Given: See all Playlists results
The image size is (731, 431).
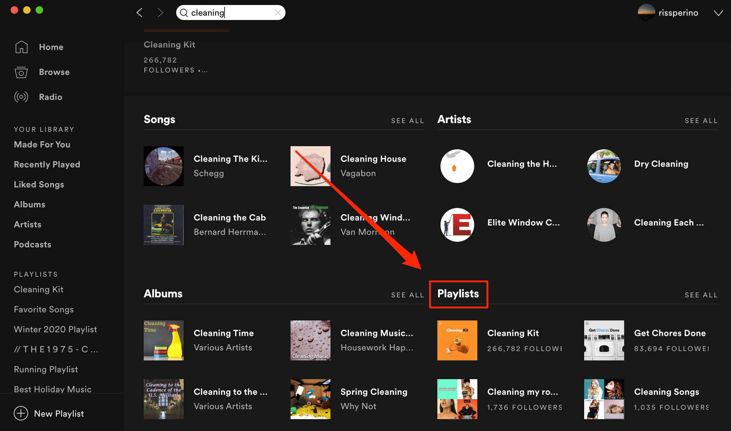Looking at the screenshot, I should 701,295.
